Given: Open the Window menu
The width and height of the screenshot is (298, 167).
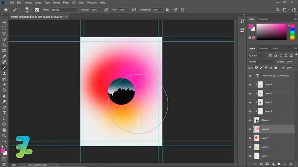Looking at the screenshot, I should pos(92,3).
